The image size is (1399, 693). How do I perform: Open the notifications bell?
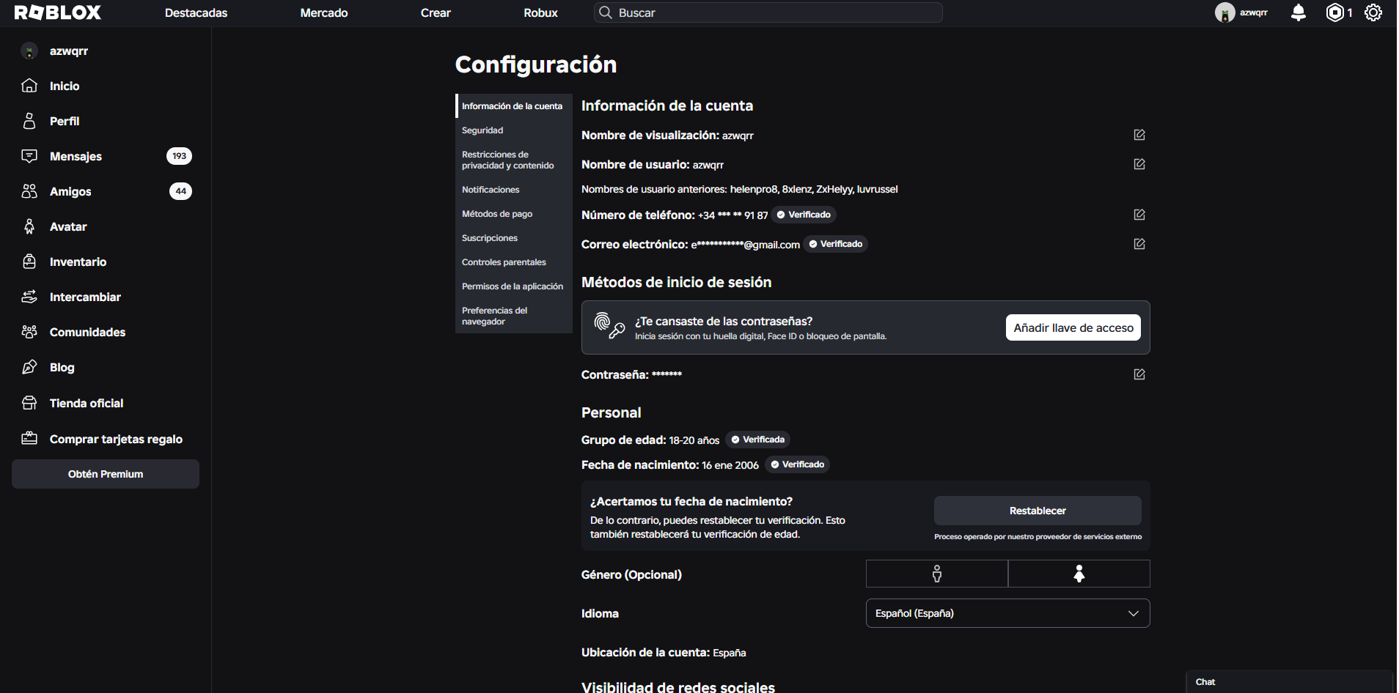[1299, 12]
